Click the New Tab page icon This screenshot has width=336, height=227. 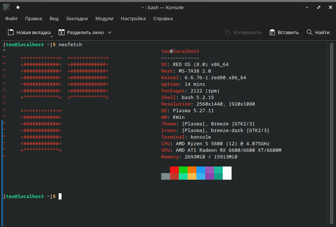[11, 32]
